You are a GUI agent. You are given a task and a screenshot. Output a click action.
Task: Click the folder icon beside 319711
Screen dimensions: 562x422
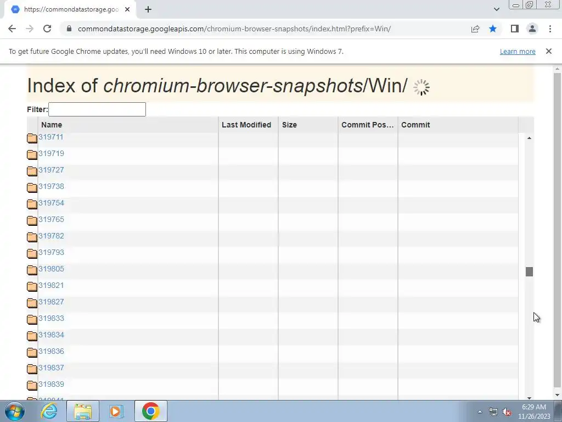pos(32,138)
